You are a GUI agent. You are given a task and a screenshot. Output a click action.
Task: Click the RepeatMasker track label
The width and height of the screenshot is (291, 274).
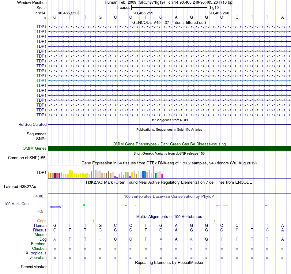point(34,267)
